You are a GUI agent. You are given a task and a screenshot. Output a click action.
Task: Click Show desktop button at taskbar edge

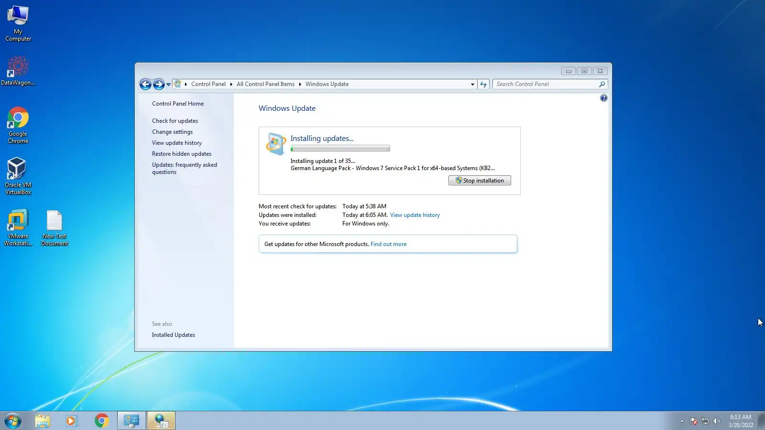click(x=761, y=421)
